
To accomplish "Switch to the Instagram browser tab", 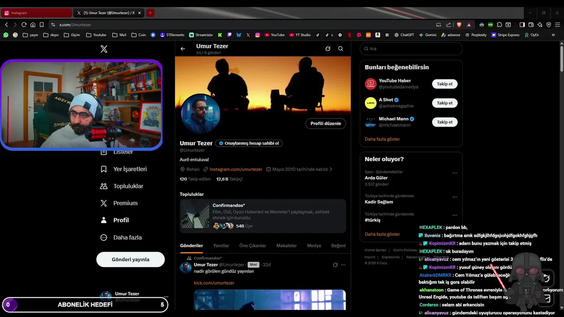I will pyautogui.click(x=36, y=13).
